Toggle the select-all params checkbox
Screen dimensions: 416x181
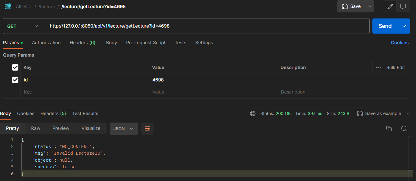point(15,67)
